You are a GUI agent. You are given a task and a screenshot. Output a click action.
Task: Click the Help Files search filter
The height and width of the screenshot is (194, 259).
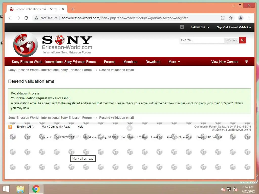click(231, 40)
